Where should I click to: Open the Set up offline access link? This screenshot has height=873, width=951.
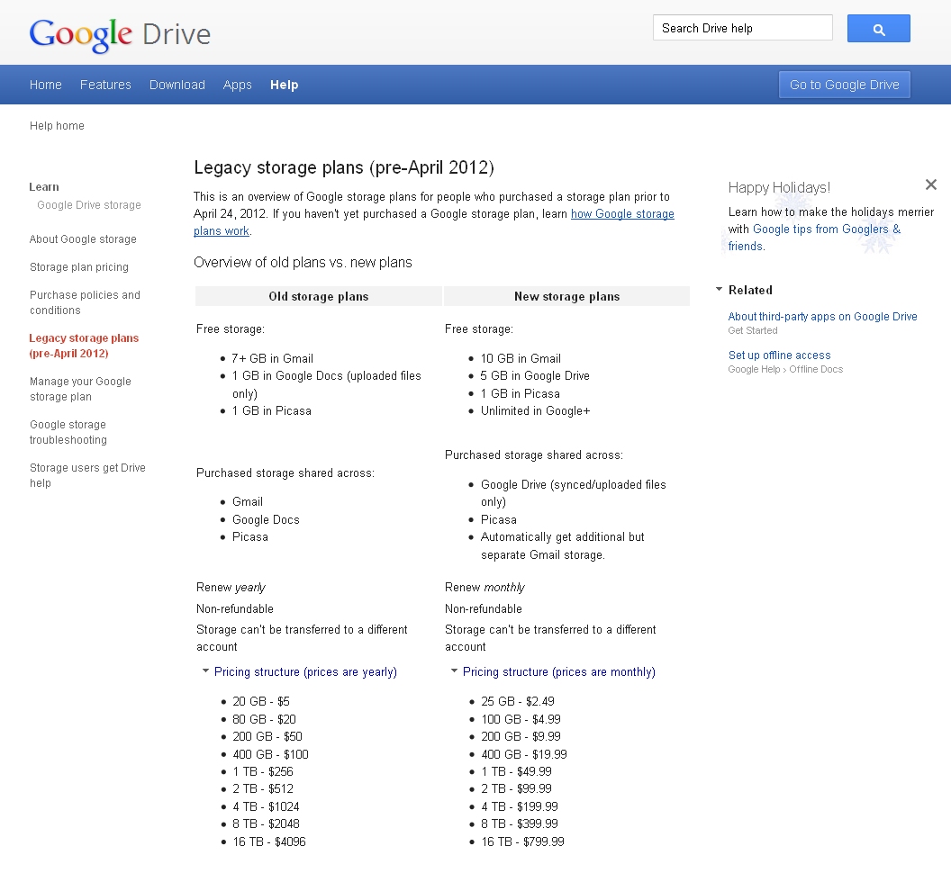(x=779, y=355)
